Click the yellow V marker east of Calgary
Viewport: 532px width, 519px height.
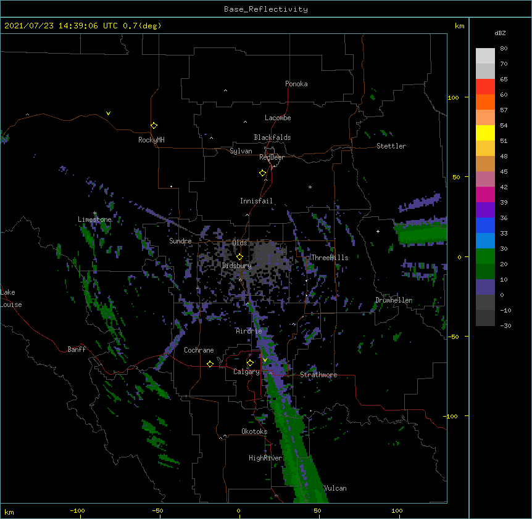[x=265, y=360]
